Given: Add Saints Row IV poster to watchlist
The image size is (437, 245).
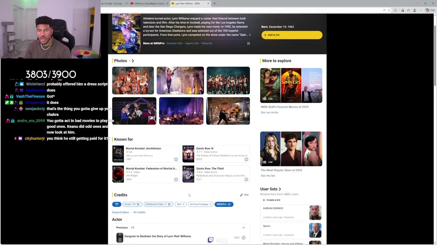Looking at the screenshot, I should (185, 148).
